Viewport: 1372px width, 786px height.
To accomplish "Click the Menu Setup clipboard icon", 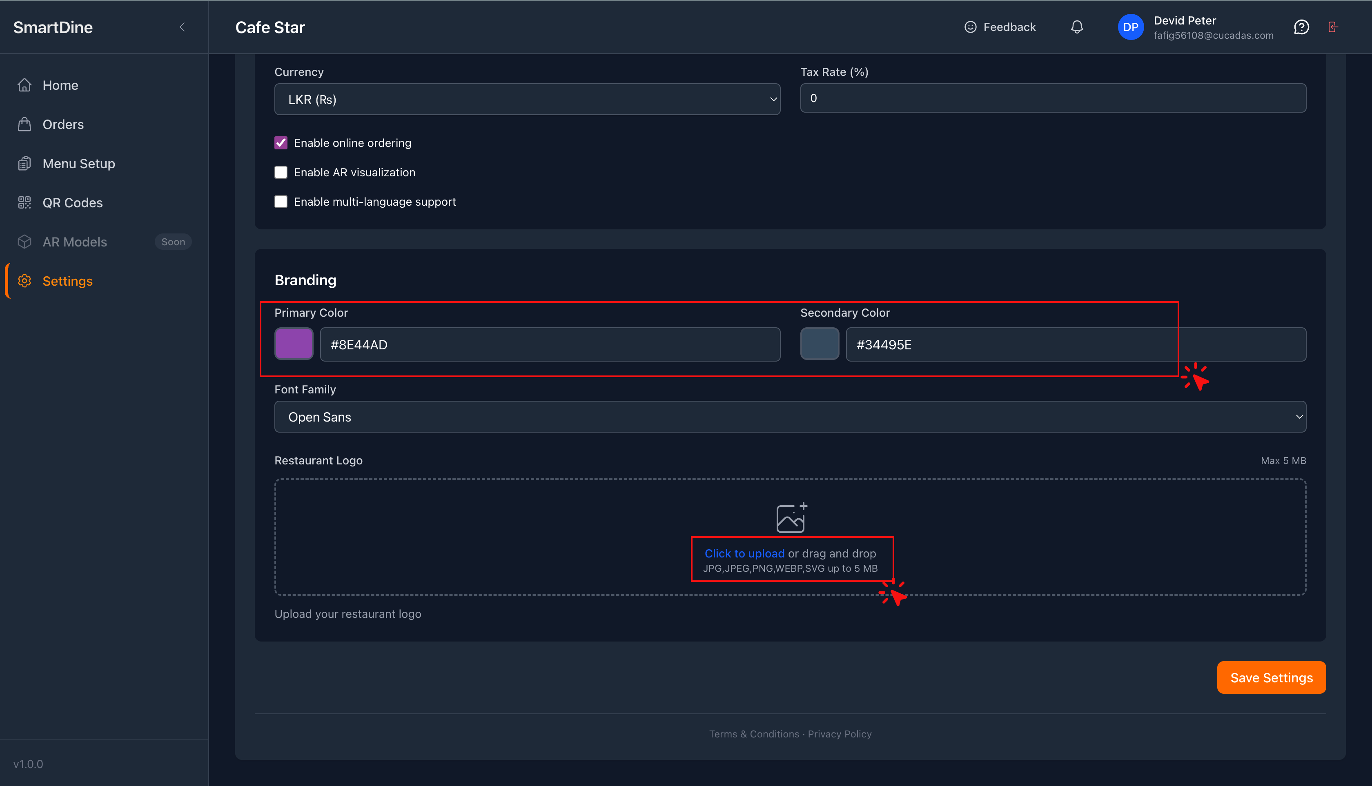I will 24,164.
